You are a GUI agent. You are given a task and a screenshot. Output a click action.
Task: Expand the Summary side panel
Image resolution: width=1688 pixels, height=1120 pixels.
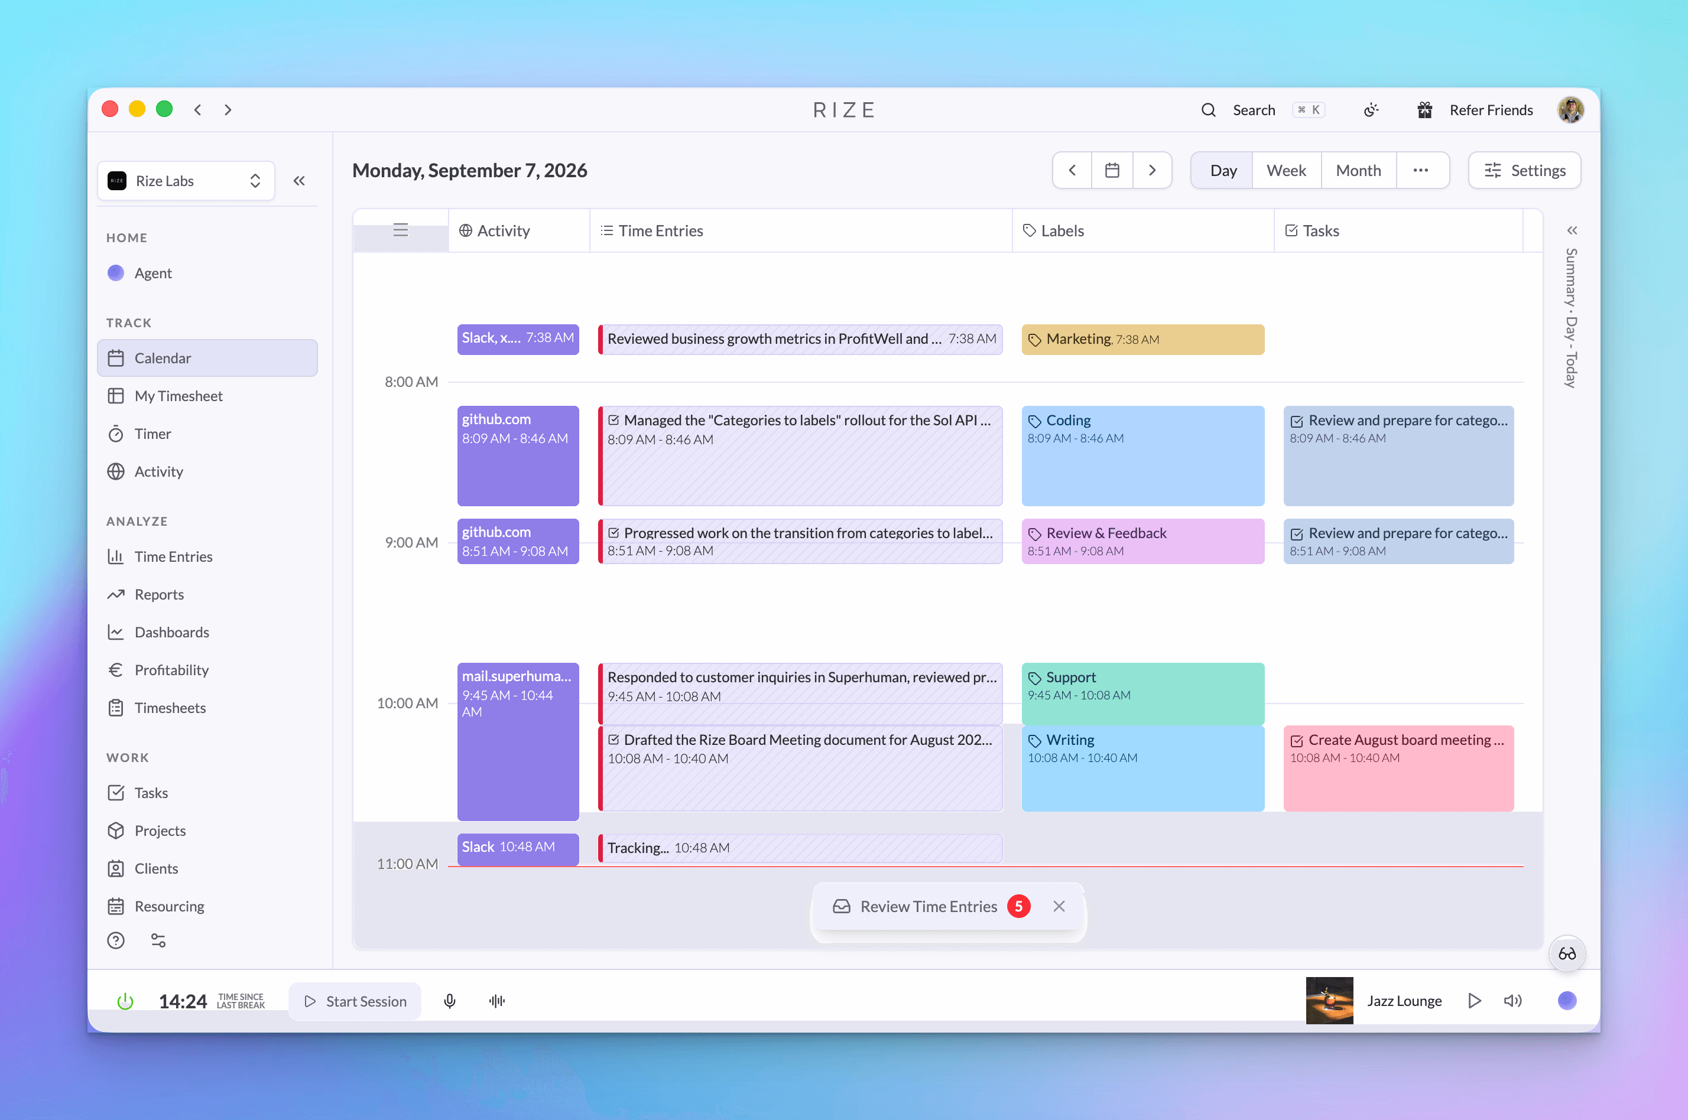[x=1572, y=230]
